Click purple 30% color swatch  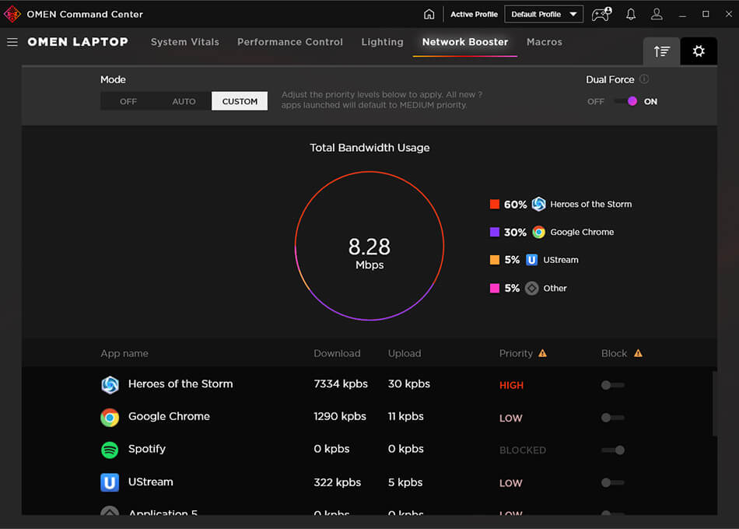click(495, 232)
